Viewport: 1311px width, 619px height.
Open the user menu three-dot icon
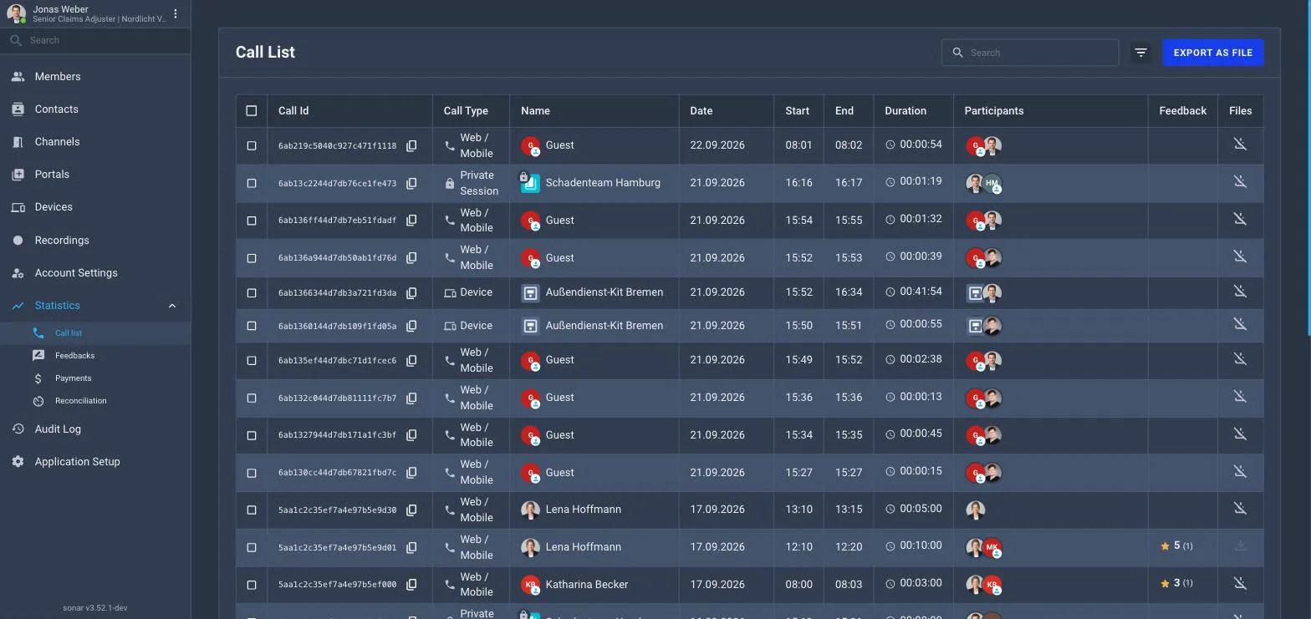[x=176, y=13]
